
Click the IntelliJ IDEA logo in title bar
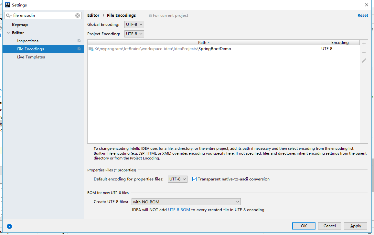(x=8, y=5)
